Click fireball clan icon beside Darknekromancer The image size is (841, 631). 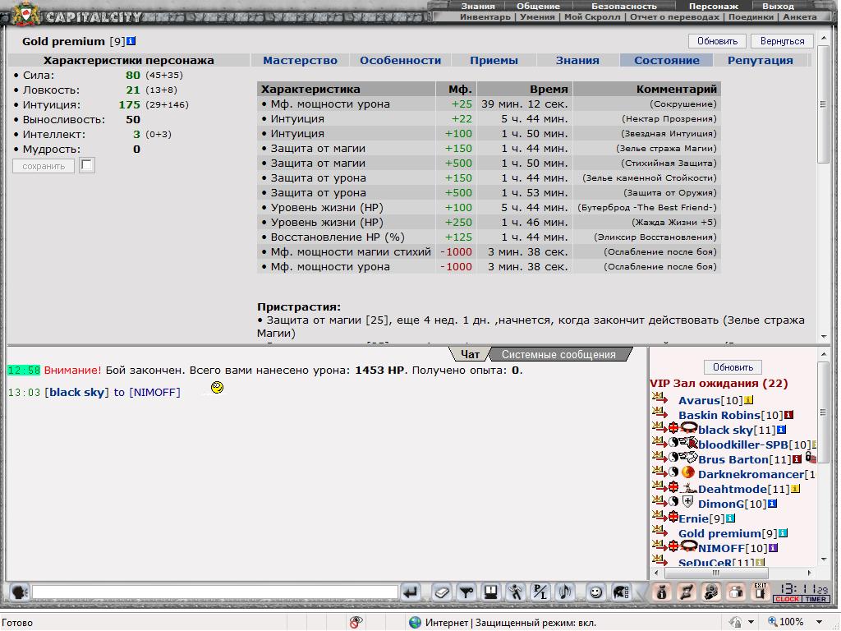(x=688, y=472)
